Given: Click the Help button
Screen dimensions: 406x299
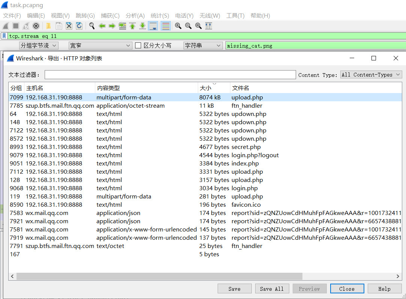Looking at the screenshot, I should click(x=385, y=288).
